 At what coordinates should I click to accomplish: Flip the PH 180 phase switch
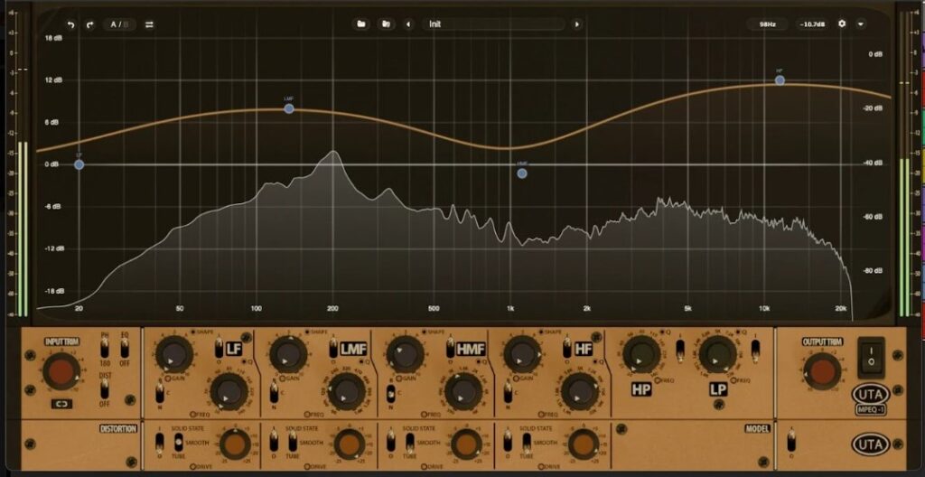[105, 349]
